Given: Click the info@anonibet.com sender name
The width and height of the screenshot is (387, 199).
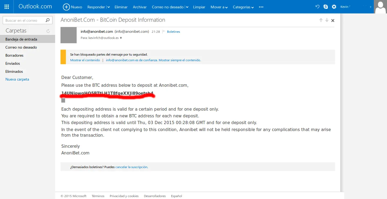Looking at the screenshot, I should pos(97,31).
